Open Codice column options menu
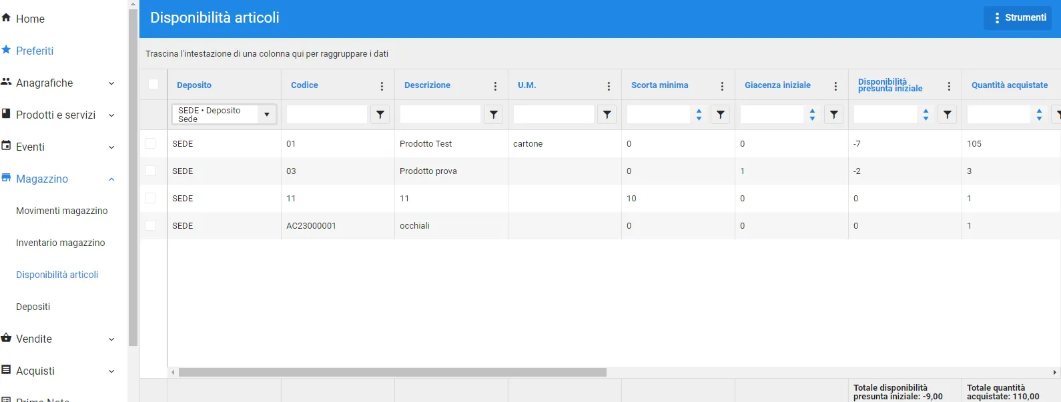The image size is (1061, 402). coord(382,86)
